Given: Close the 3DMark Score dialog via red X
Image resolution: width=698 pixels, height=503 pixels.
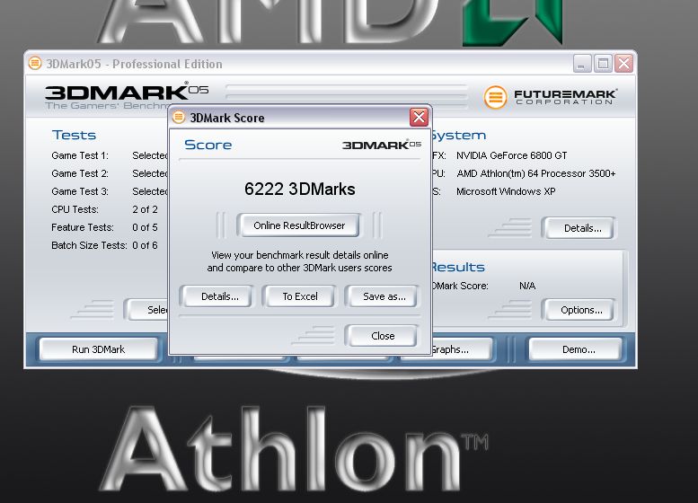Looking at the screenshot, I should [x=419, y=118].
